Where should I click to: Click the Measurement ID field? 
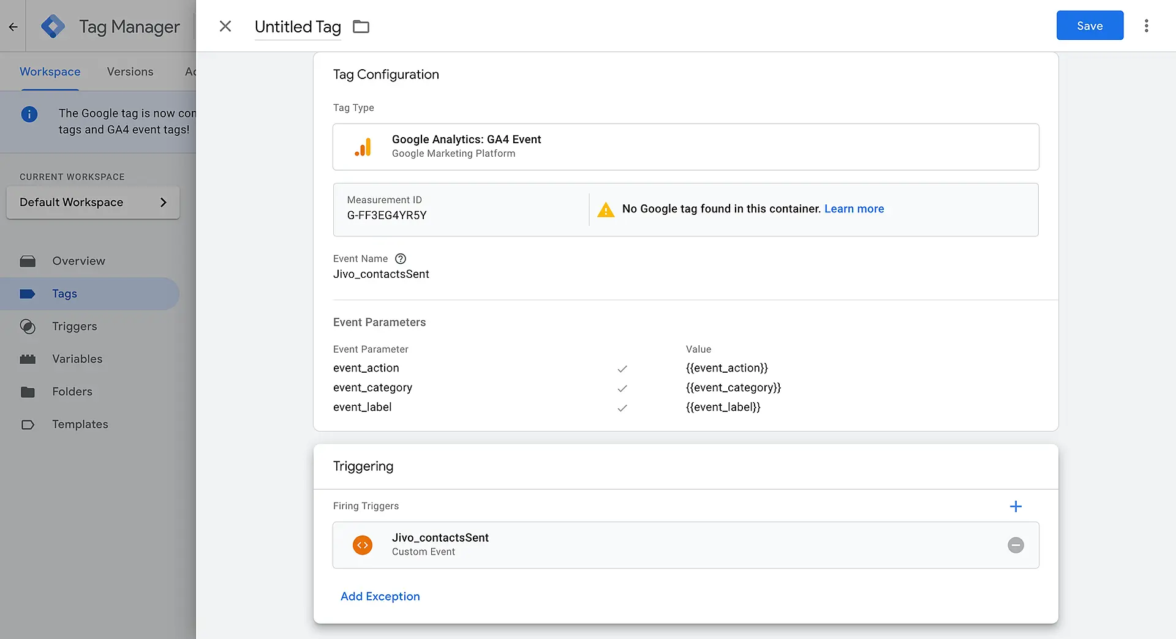459,209
